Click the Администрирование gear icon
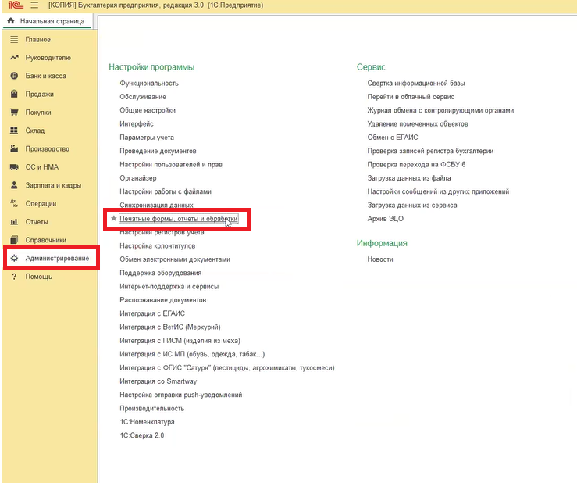Viewport: 577px width, 483px height. (14, 258)
